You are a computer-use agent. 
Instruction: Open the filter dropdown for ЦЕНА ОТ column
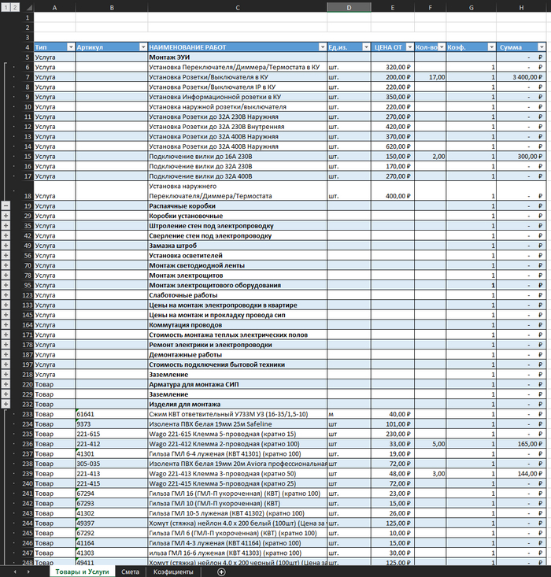pyautogui.click(x=409, y=47)
